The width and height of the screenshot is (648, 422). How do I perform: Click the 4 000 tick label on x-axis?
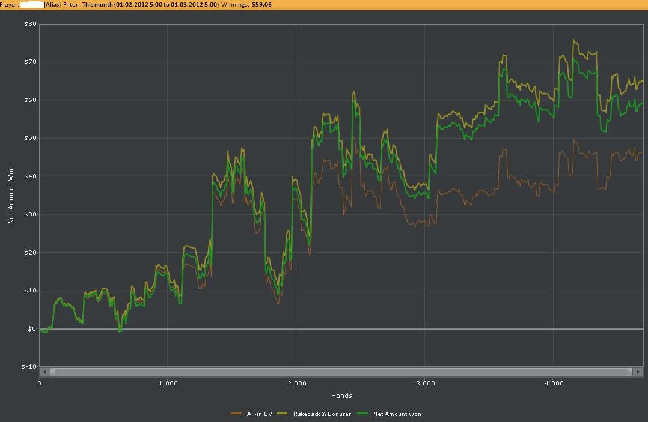554,383
